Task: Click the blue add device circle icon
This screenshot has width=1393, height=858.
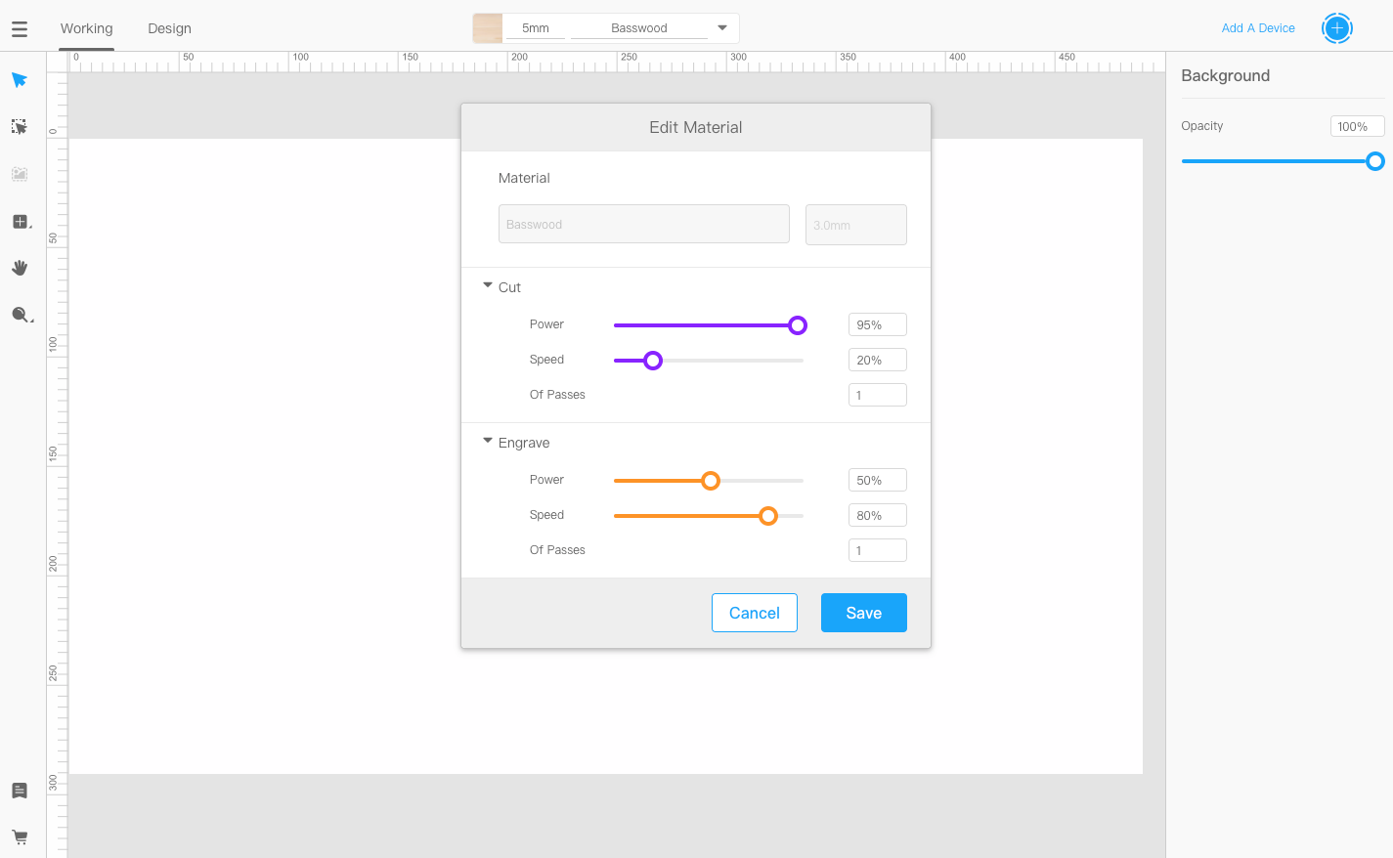Action: pyautogui.click(x=1337, y=28)
